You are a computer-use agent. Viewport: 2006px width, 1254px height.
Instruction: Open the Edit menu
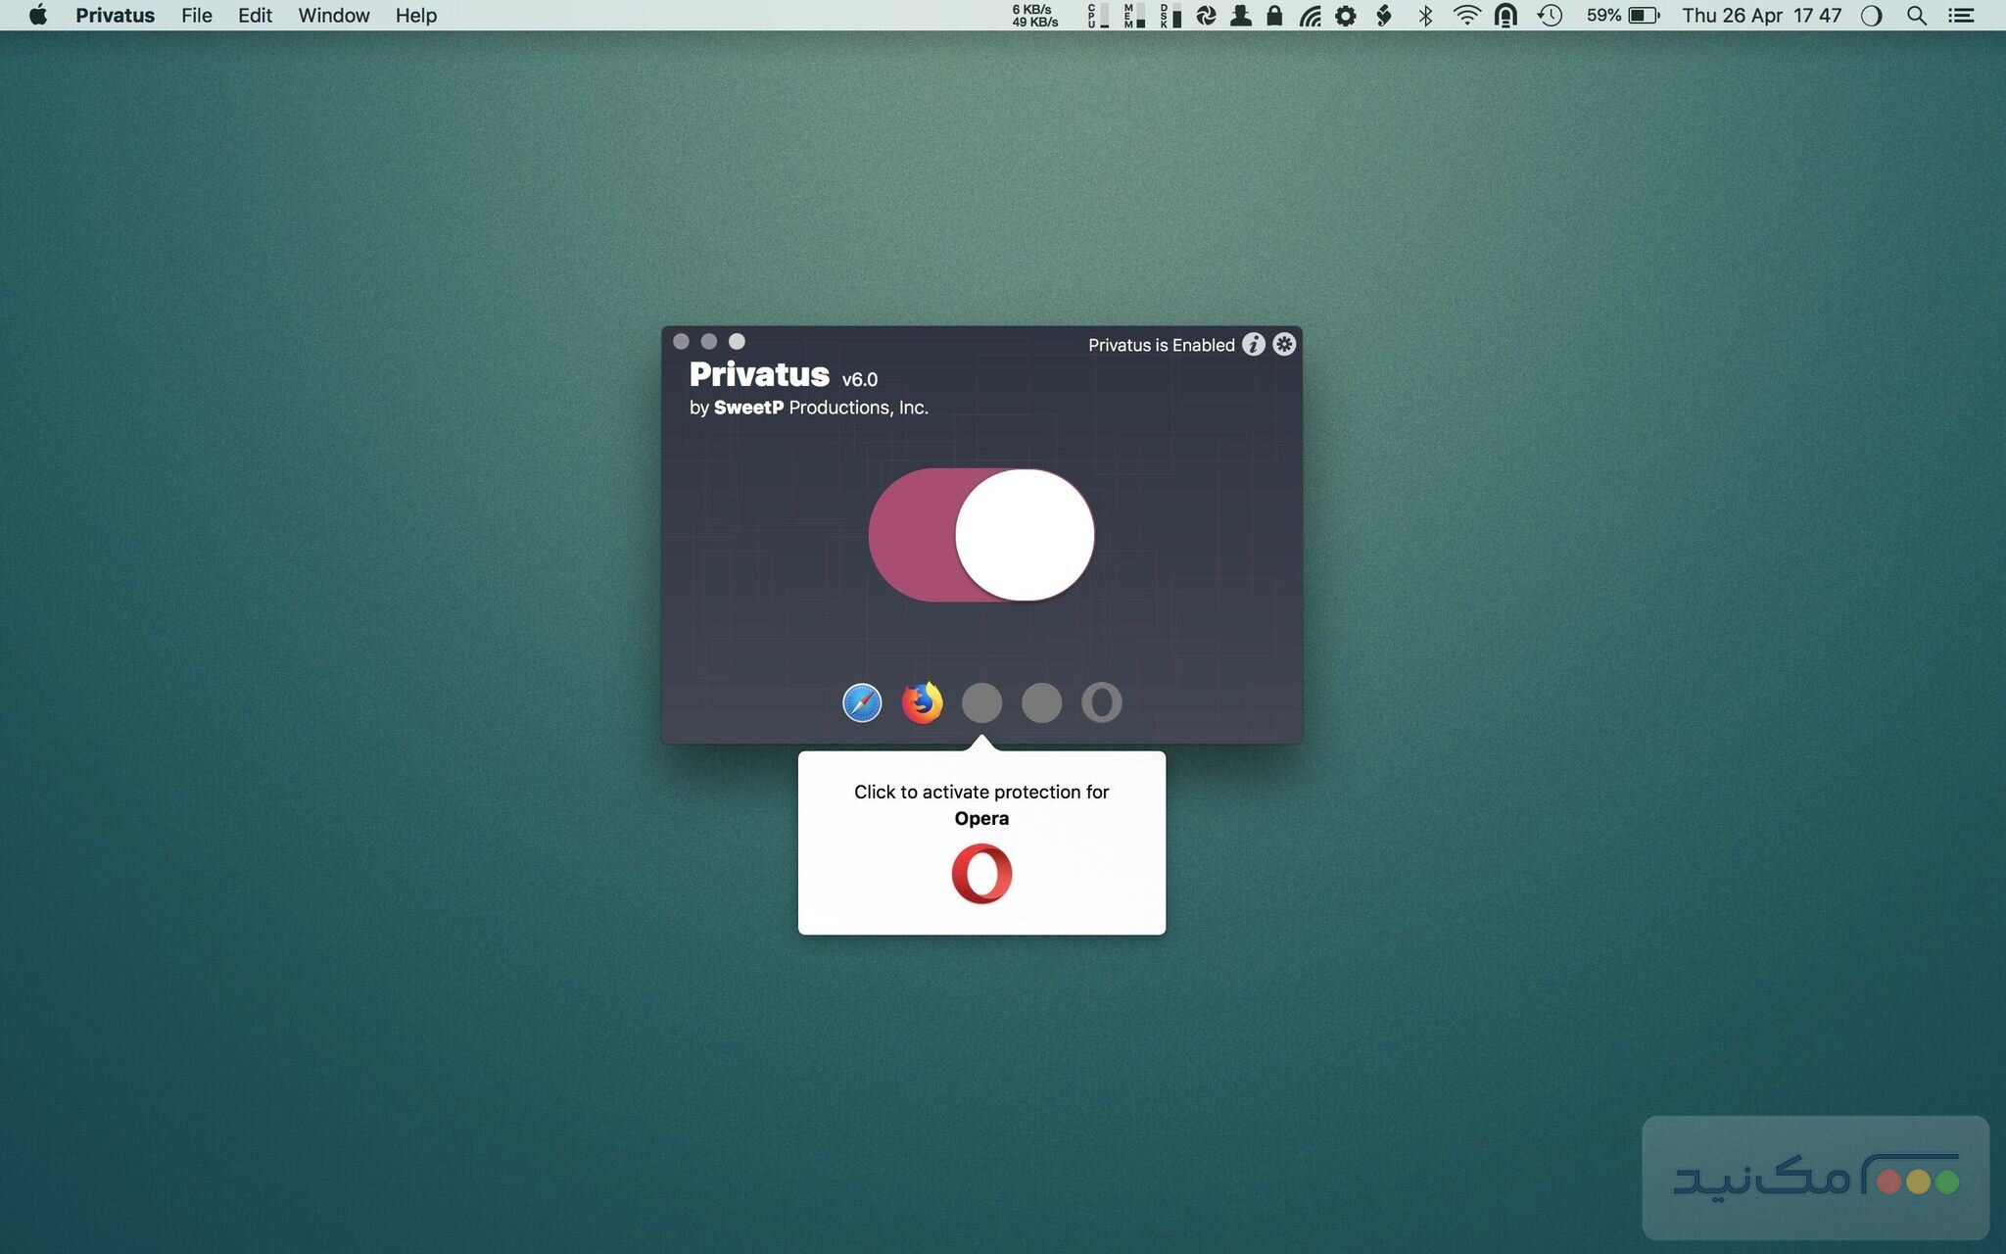pyautogui.click(x=255, y=16)
